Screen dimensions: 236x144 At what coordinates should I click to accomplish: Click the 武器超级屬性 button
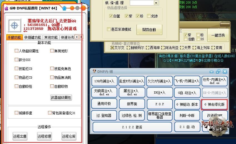pyautogui.click(x=61, y=97)
